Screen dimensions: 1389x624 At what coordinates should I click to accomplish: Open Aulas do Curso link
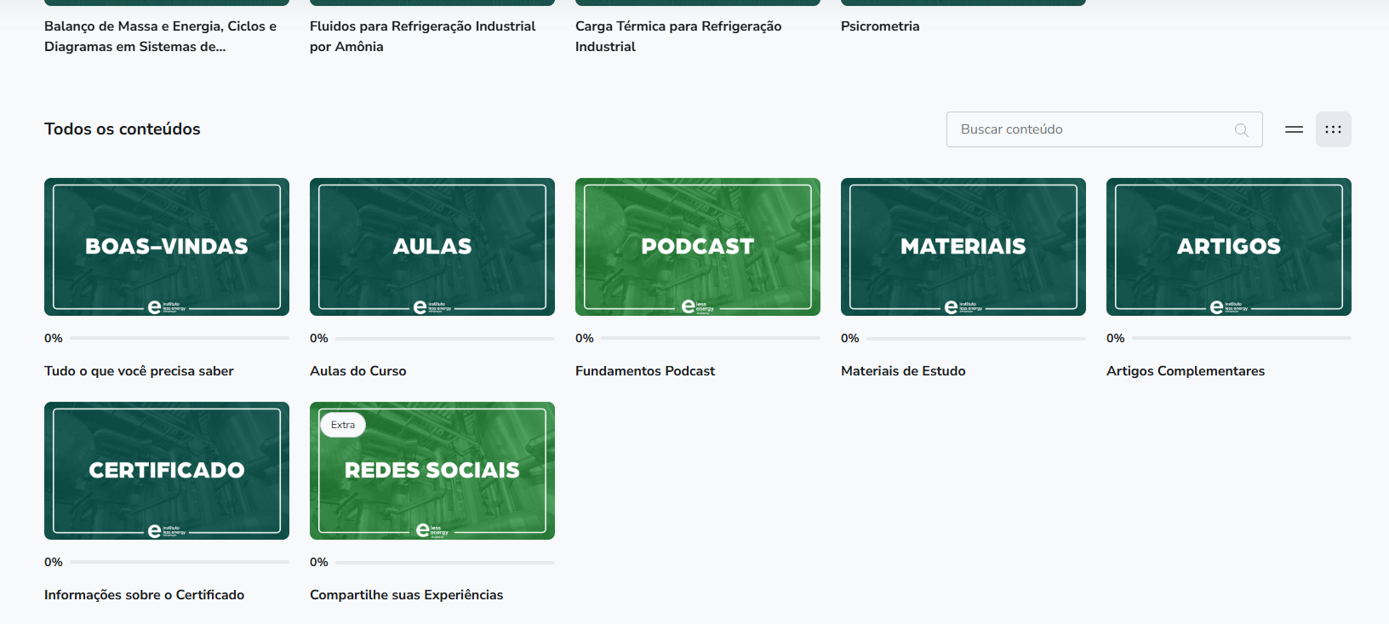[358, 371]
